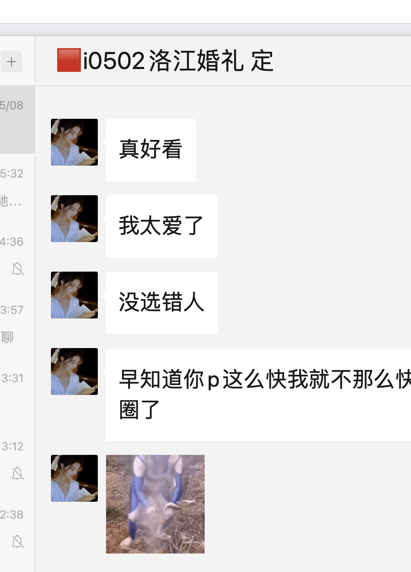Open the avatar beside 真好看 message
The height and width of the screenshot is (572, 411).
[74, 142]
